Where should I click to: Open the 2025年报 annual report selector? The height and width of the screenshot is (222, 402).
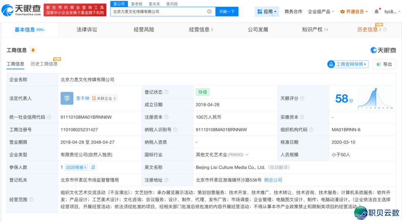[76, 167]
